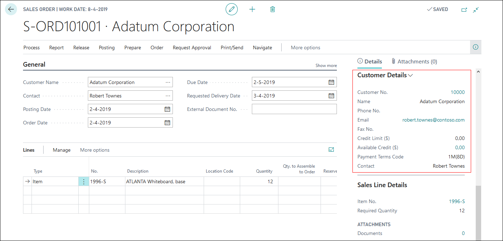The image size is (503, 241).
Task: Go back using the arrow icon
Action: (x=11, y=9)
